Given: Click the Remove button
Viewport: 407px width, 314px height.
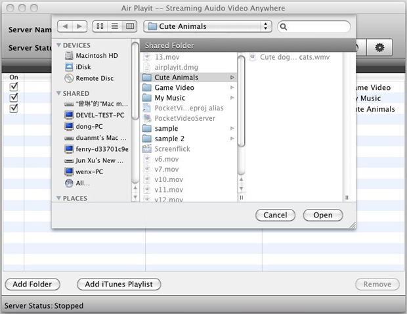Looking at the screenshot, I should click(377, 284).
